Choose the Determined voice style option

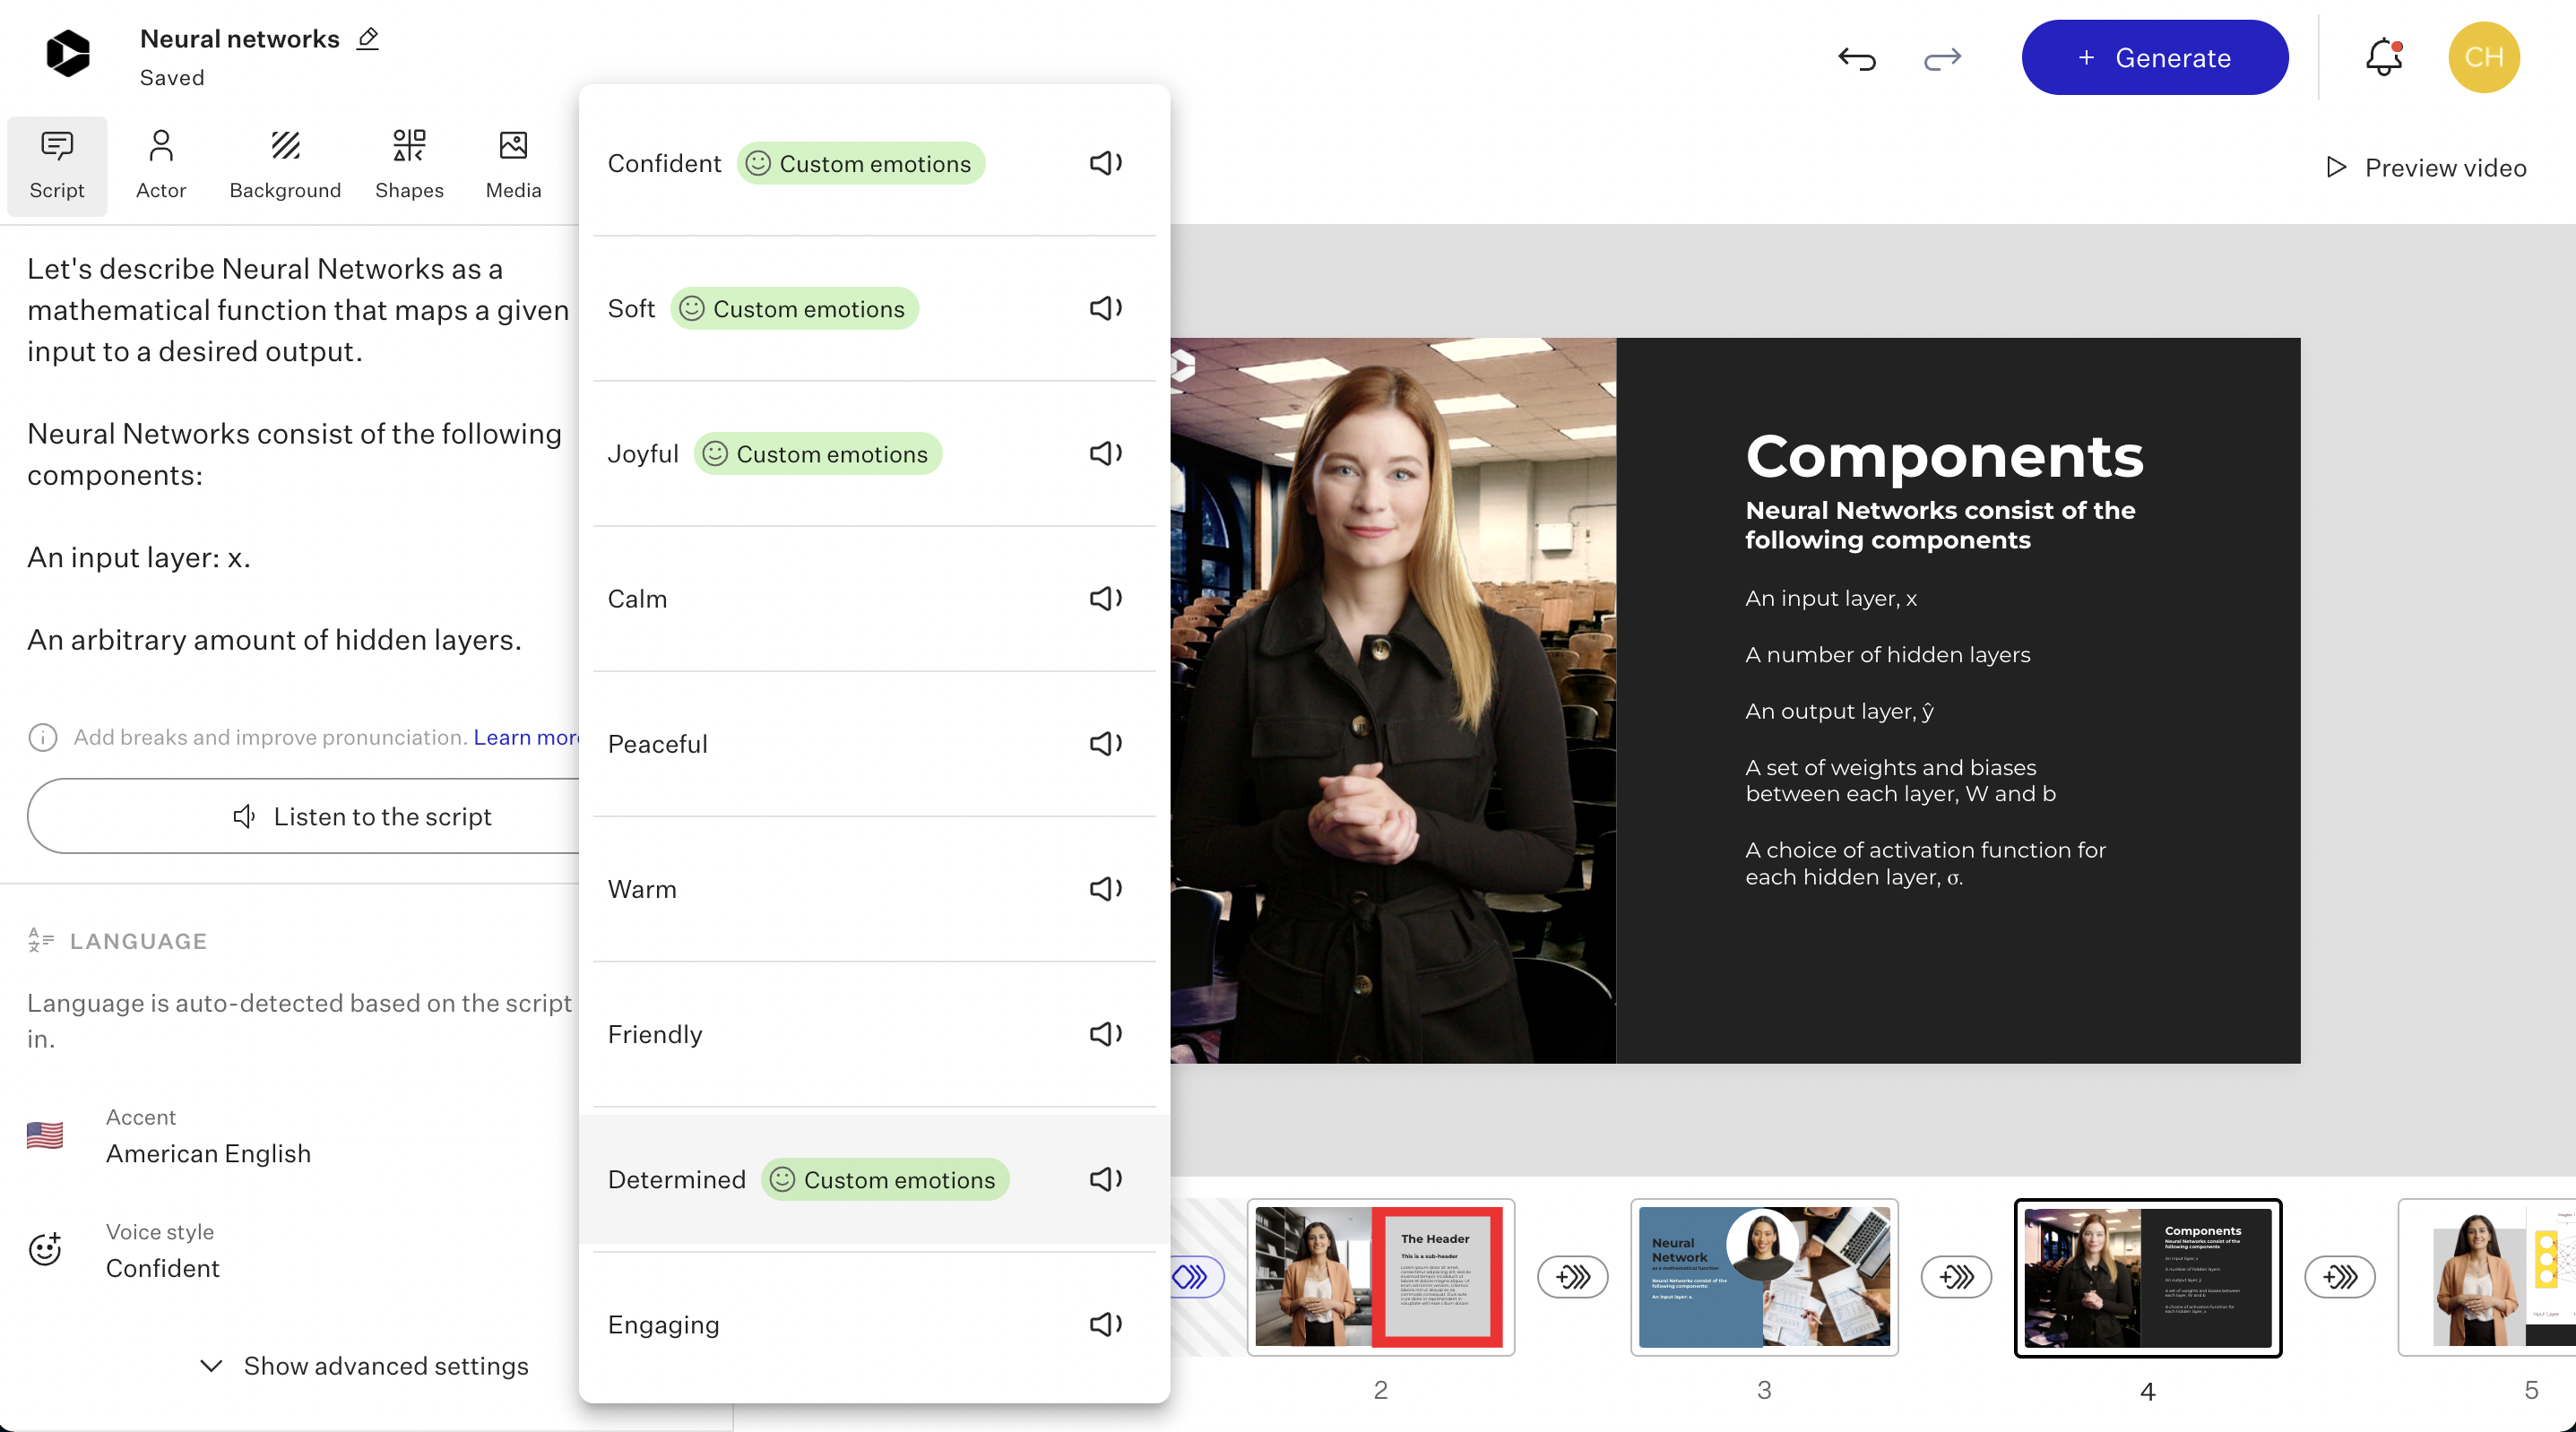pyautogui.click(x=677, y=1179)
